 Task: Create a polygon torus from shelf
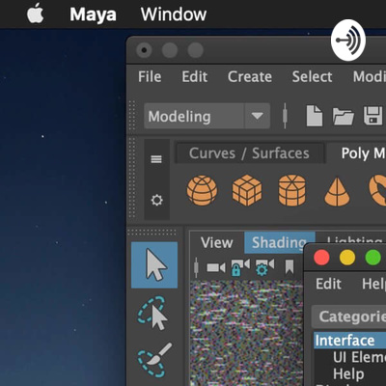coord(377,190)
